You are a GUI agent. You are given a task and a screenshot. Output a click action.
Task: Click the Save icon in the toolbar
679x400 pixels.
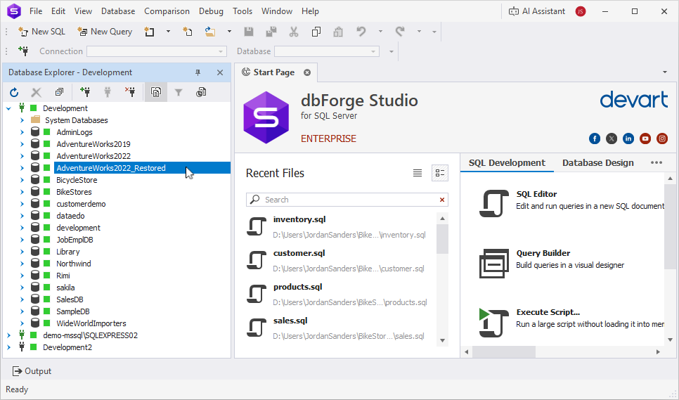pyautogui.click(x=249, y=32)
